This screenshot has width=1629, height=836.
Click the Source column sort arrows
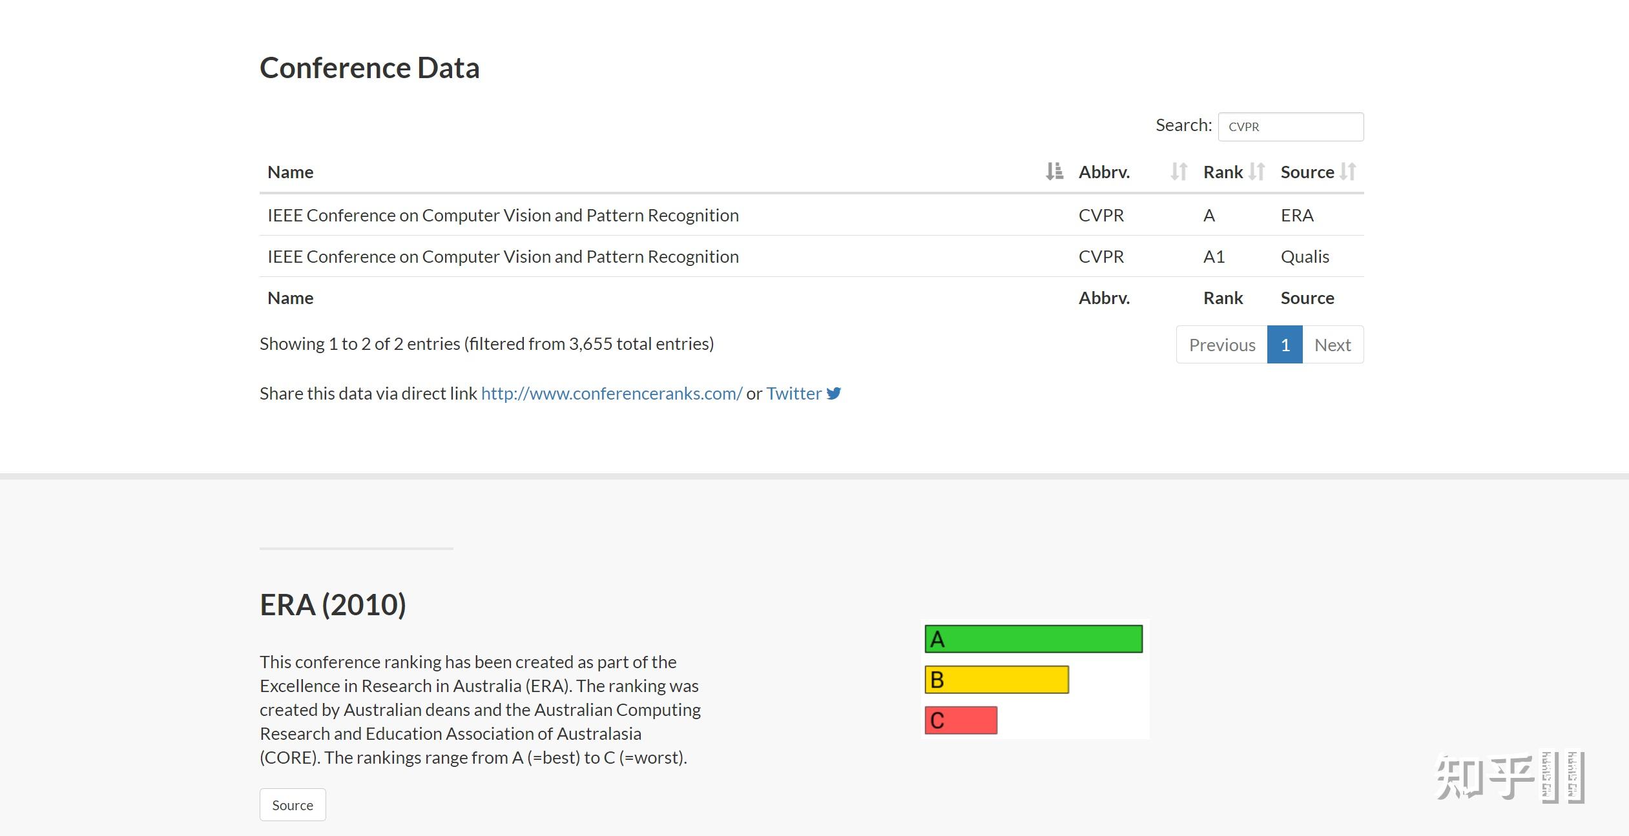[x=1348, y=172]
